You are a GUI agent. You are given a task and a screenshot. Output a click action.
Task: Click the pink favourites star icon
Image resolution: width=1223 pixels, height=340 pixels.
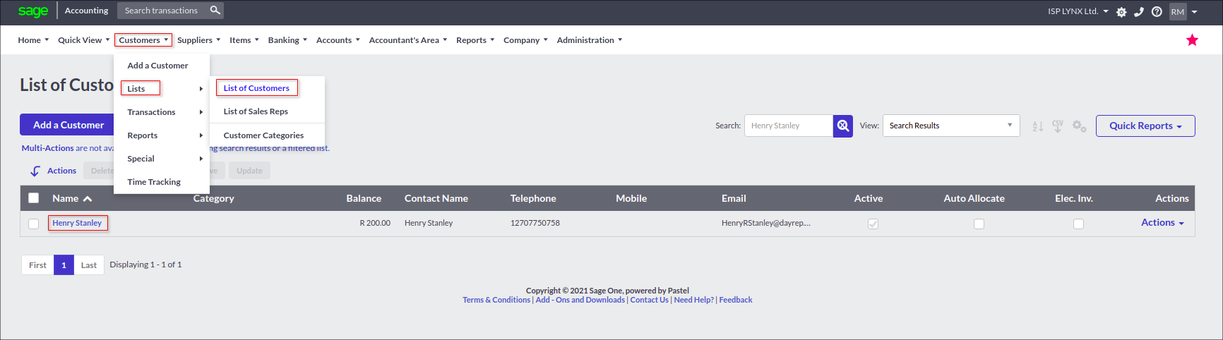coord(1192,40)
